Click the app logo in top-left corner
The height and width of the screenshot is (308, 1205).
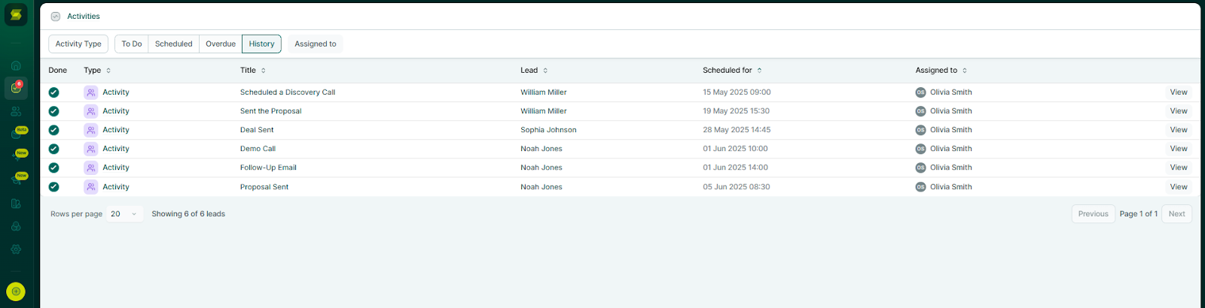16,15
